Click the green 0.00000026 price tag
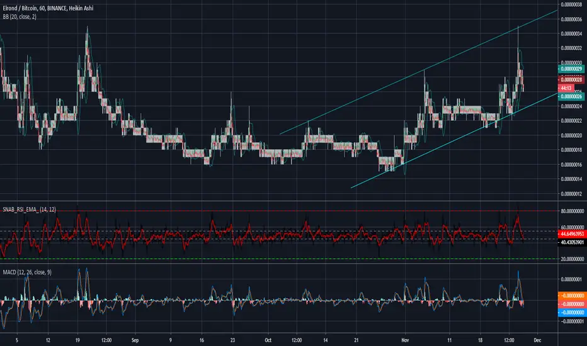 pyautogui.click(x=571, y=96)
